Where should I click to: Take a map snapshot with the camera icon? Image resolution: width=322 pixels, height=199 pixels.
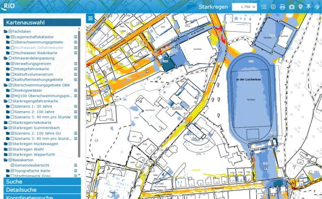[292, 7]
